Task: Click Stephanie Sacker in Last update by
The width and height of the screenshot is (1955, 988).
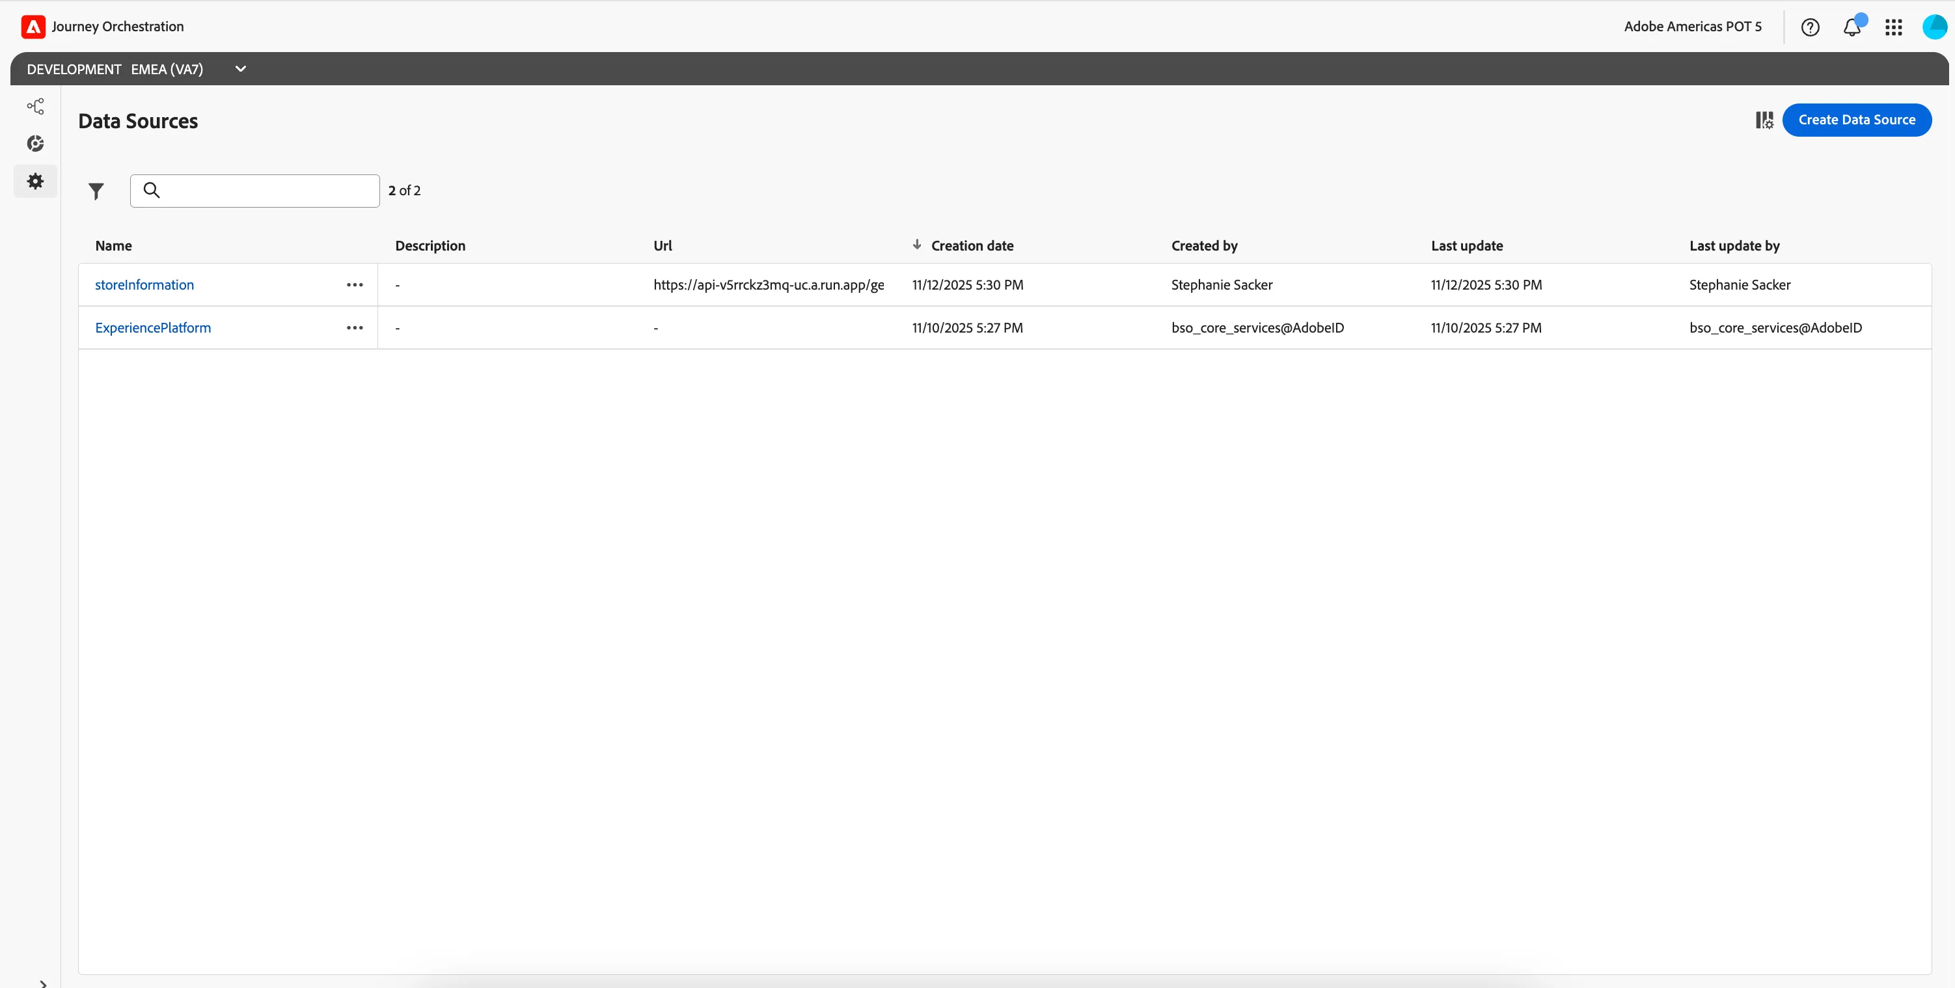Action: 1740,285
